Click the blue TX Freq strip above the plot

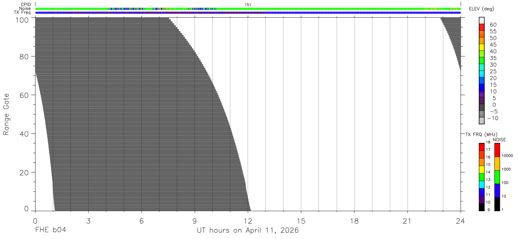click(248, 13)
